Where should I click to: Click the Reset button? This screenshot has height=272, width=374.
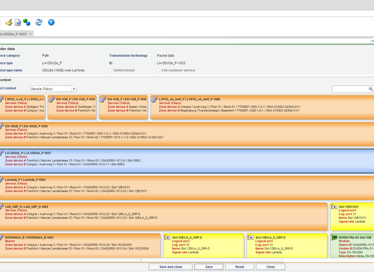coord(239,267)
